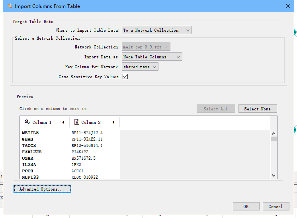Click the preview scrollbar down arrow
The height and width of the screenshot is (218, 297).
(x=274, y=175)
